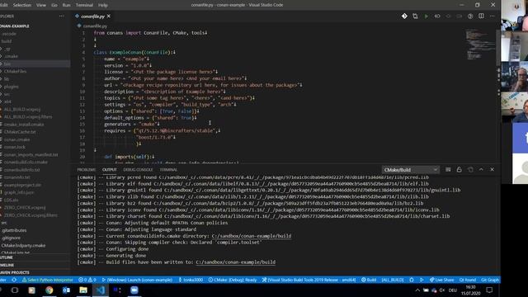Click the editor minimap preview

click(479, 44)
